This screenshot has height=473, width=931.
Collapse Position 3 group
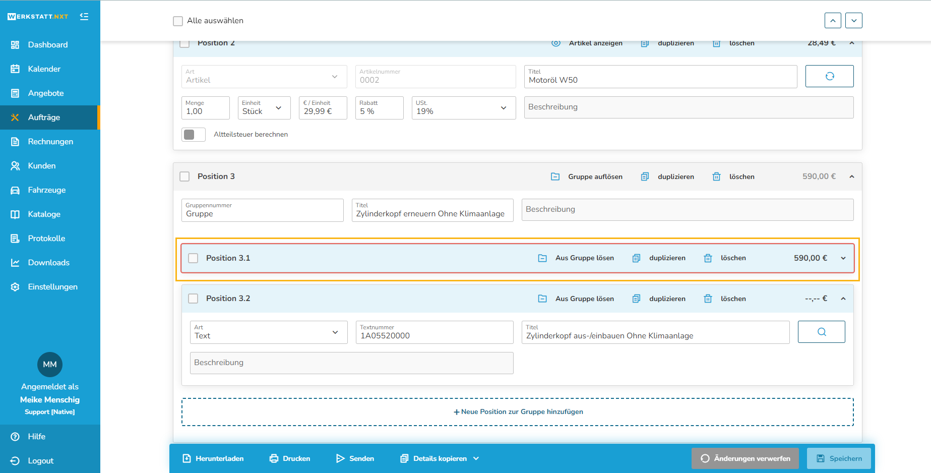click(x=852, y=176)
